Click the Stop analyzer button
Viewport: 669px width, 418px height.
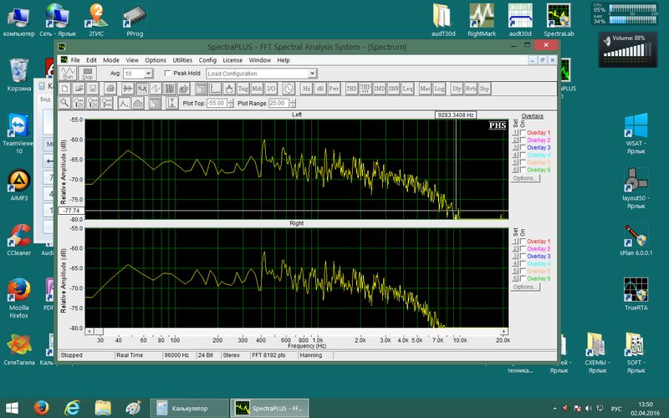point(88,74)
